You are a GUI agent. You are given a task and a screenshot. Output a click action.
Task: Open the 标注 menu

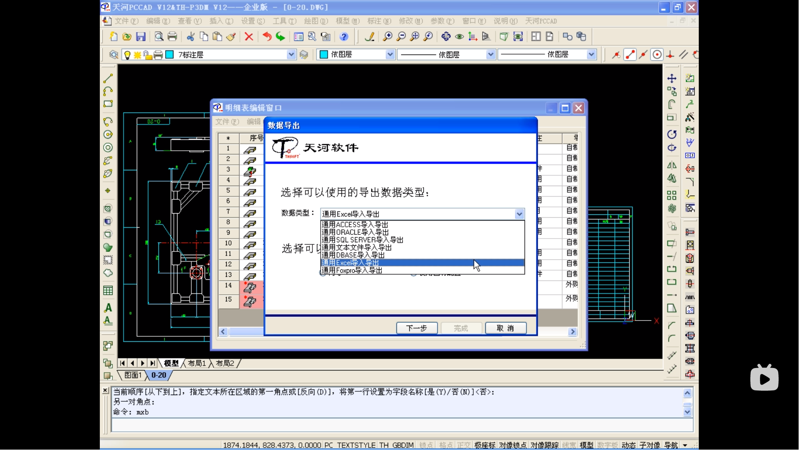(379, 21)
